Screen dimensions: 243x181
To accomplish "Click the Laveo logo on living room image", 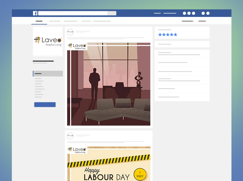I will point(77,46).
